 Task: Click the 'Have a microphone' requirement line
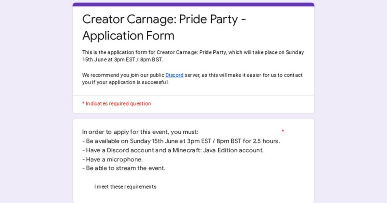click(112, 159)
